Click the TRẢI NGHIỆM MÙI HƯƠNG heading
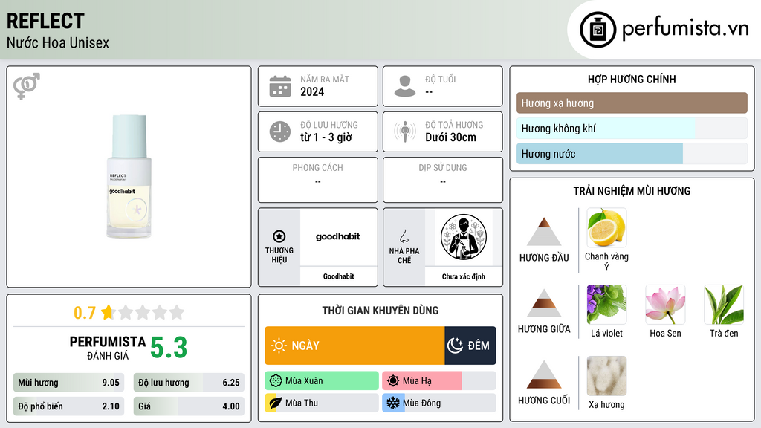 (x=632, y=191)
